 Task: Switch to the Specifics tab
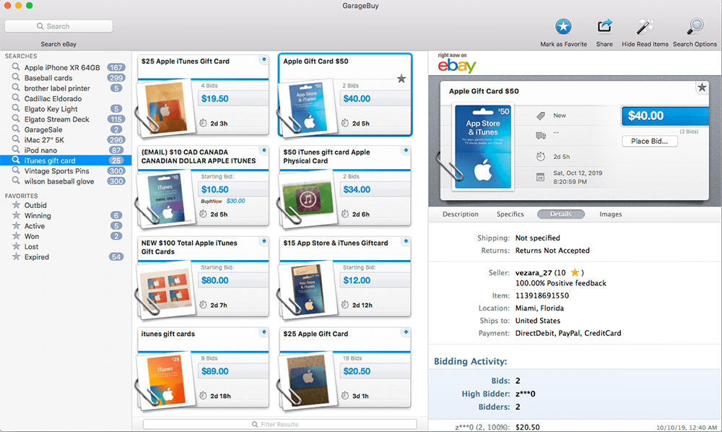510,214
